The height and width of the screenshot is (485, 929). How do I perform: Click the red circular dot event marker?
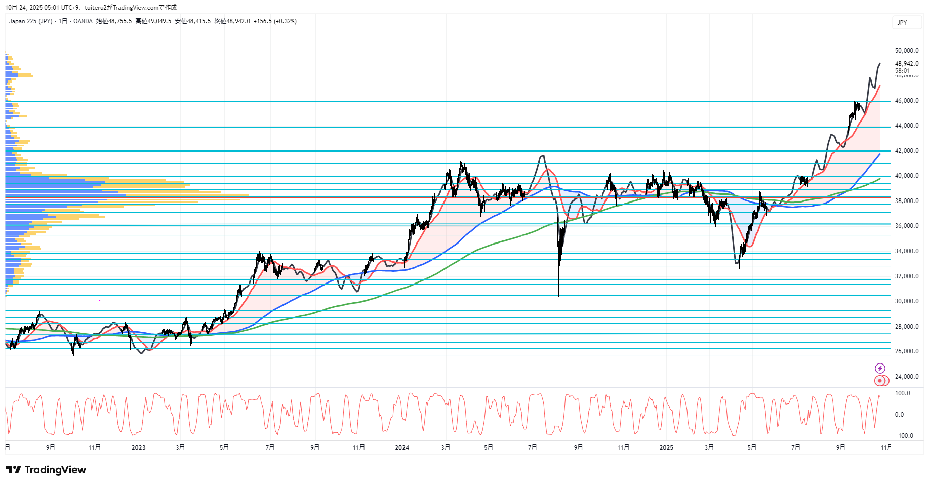point(880,381)
